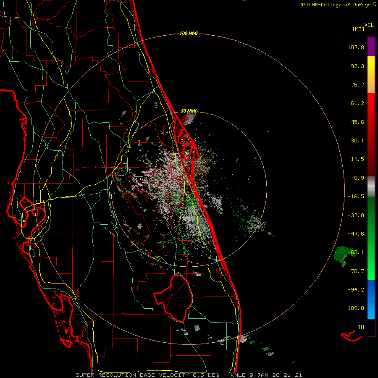Pick the bright red segment of the velocity color bar
This screenshot has height=378, width=378.
tap(371, 102)
